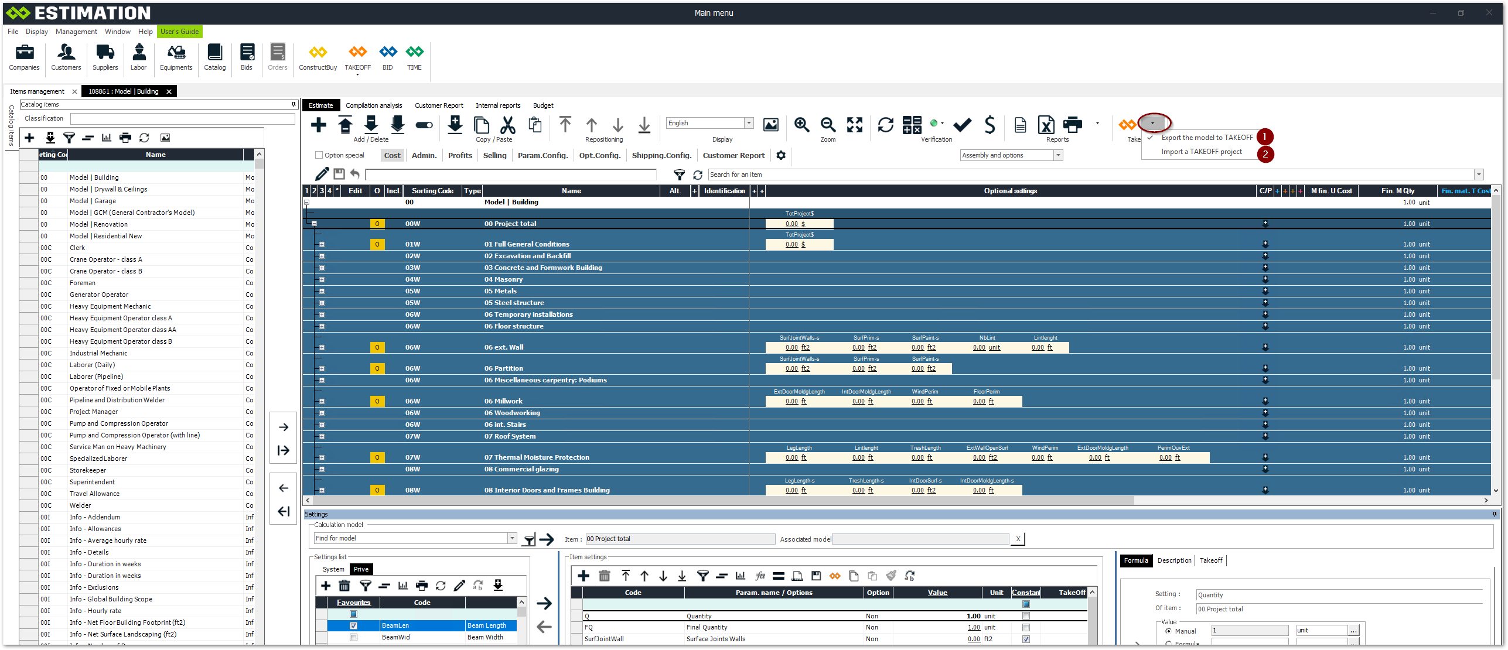Screen dimensions: 1508x650
Task: Select Import a TAKEOFF project
Action: point(1201,152)
